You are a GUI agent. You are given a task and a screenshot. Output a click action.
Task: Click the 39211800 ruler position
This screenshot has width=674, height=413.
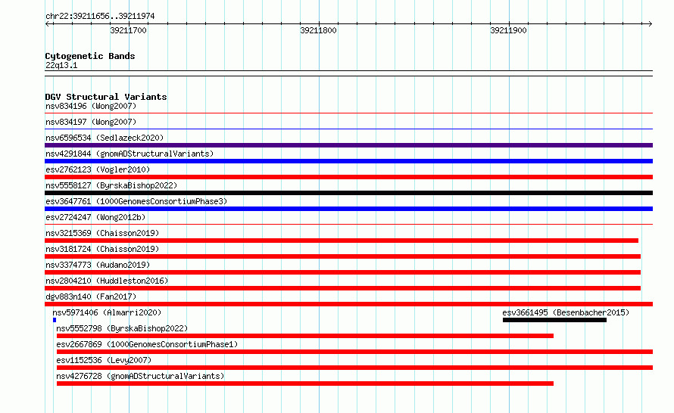coord(318,30)
